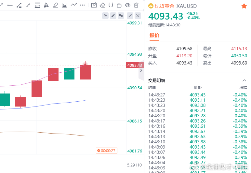Screen dimensions: 251x173
Task: Click the 买入 value 4093.43
Action: pyautogui.click(x=184, y=63)
